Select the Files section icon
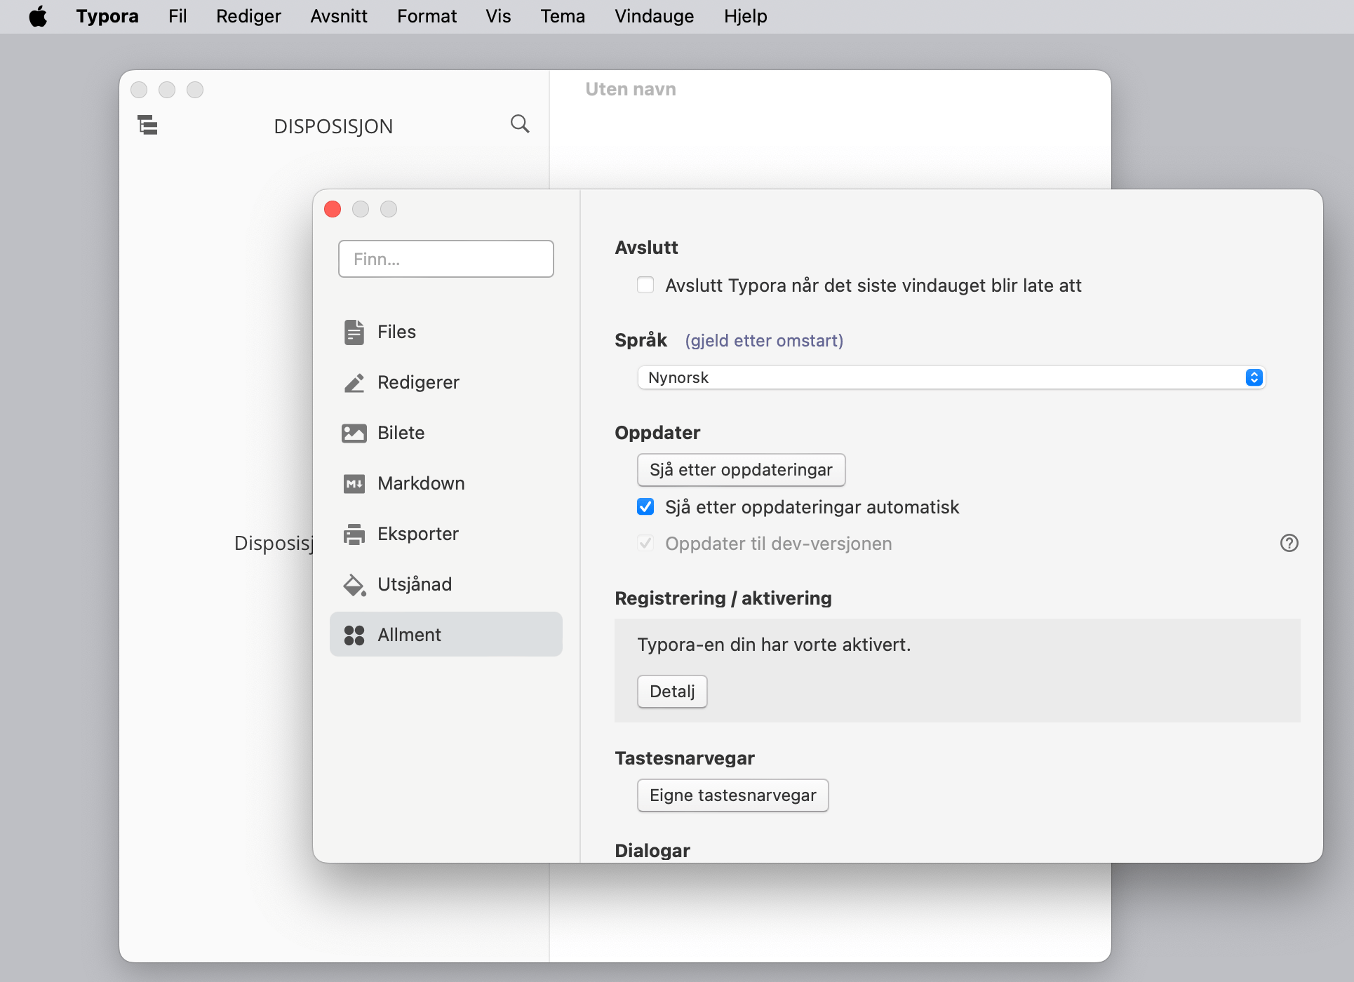1354x982 pixels. (354, 331)
